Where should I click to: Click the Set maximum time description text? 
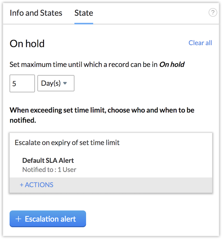(x=84, y=65)
